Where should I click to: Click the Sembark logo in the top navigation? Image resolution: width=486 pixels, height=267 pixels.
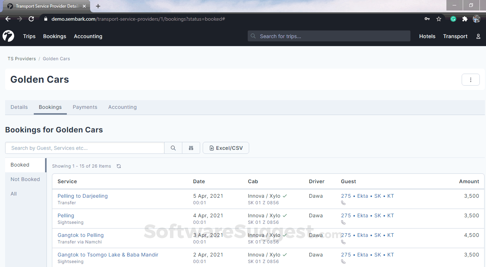(8, 36)
